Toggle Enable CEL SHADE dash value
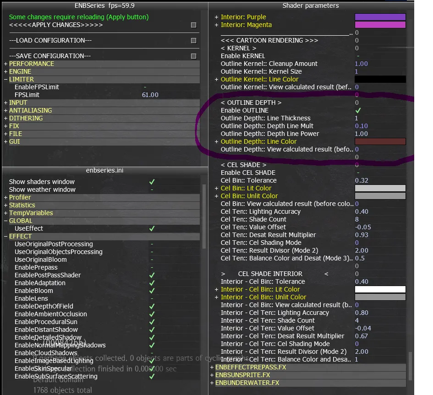Screen dimensions: 433x395 coord(358,173)
